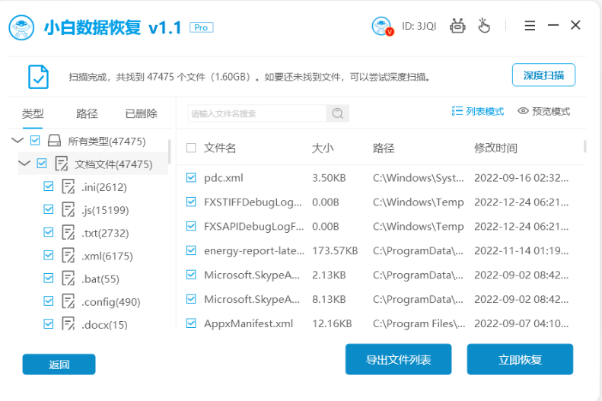Open the robot customer service icon
The height and width of the screenshot is (401, 602).
coord(457,26)
